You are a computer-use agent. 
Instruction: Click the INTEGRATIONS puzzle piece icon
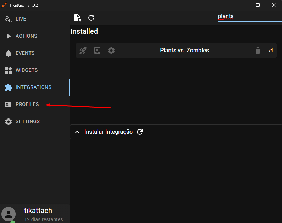point(9,87)
